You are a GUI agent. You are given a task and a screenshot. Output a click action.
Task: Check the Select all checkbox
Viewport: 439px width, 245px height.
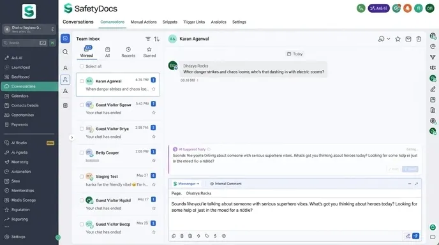[82, 66]
